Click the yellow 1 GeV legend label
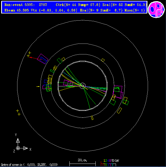Image resolution: width=166 pixels, height=167 pixels. pyautogui.click(x=104, y=161)
